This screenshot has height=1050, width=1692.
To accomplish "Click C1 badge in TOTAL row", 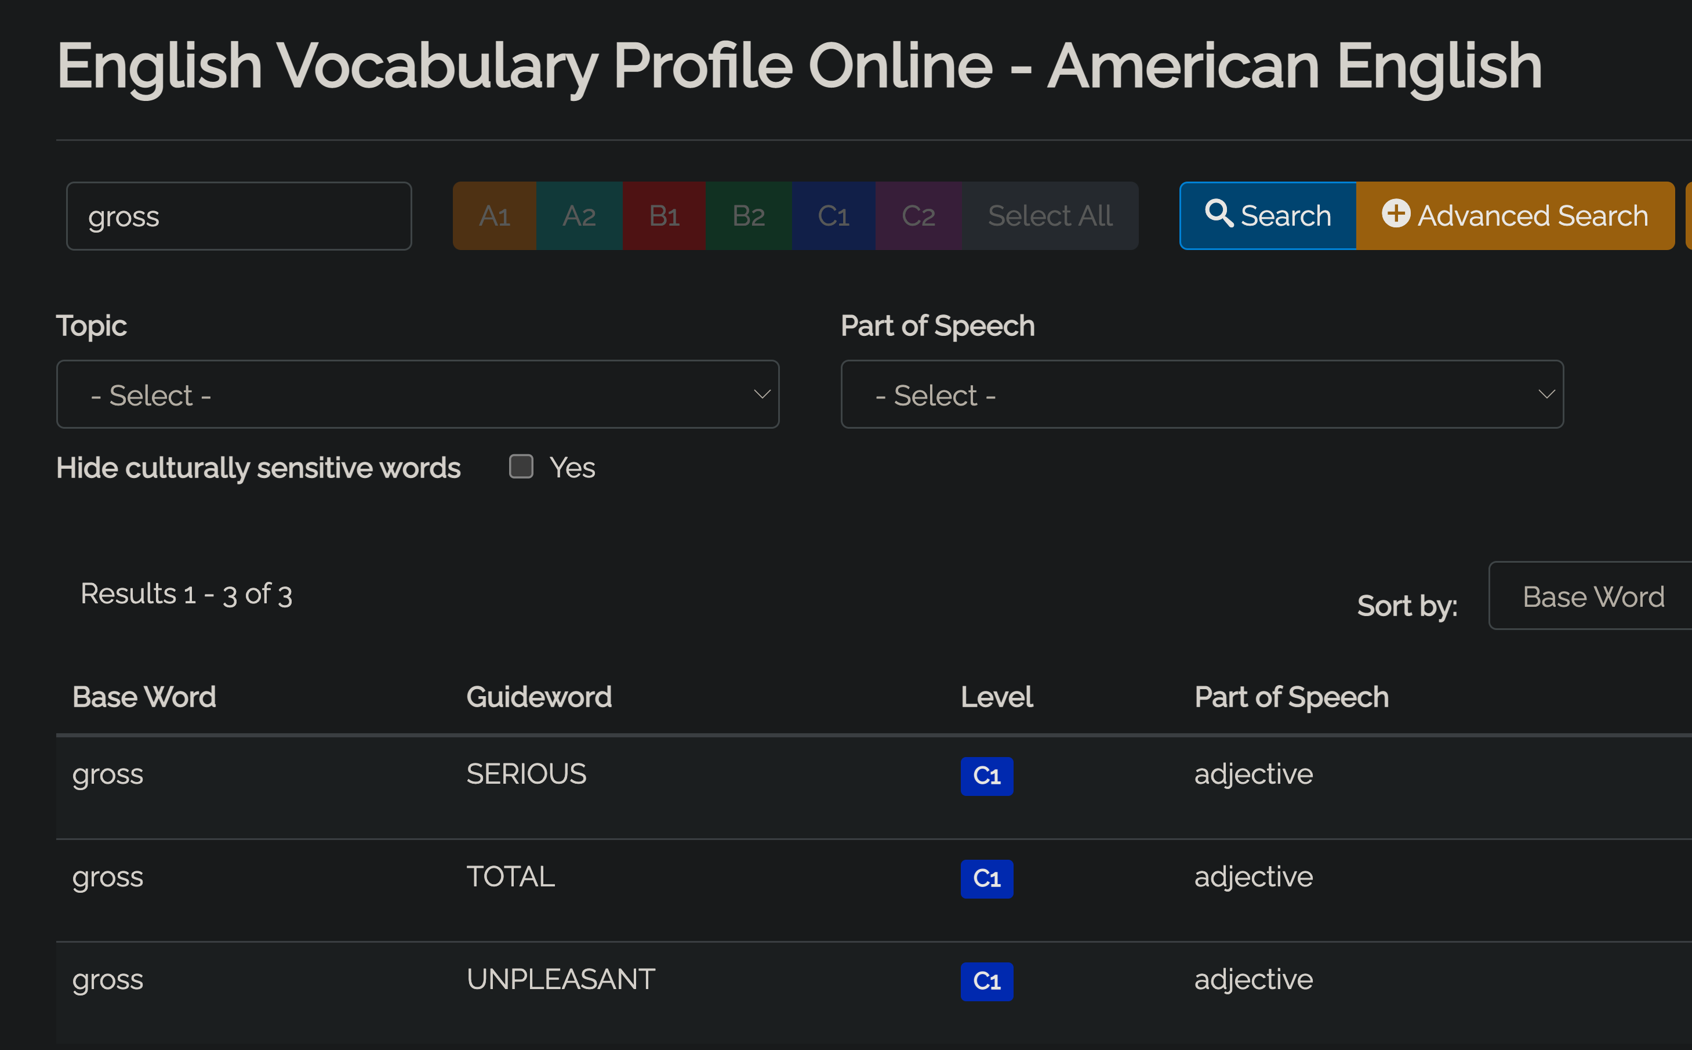I will [x=987, y=878].
